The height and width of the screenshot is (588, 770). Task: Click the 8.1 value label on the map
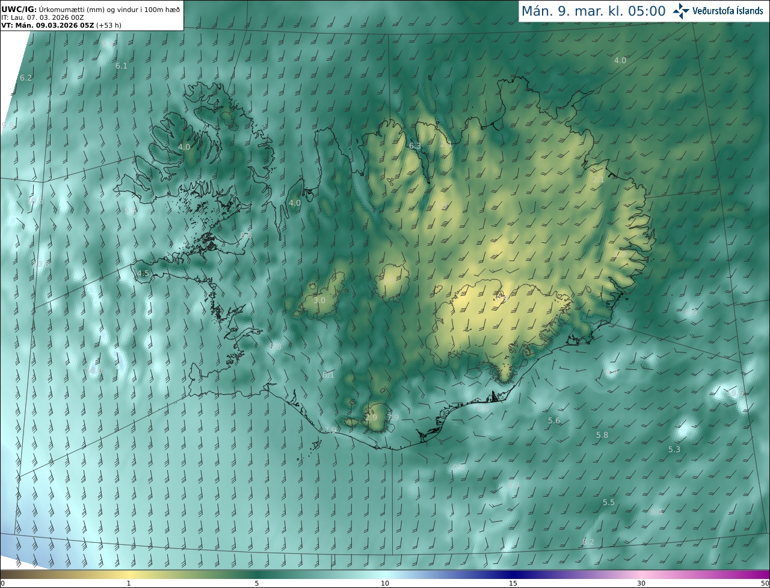click(328, 375)
